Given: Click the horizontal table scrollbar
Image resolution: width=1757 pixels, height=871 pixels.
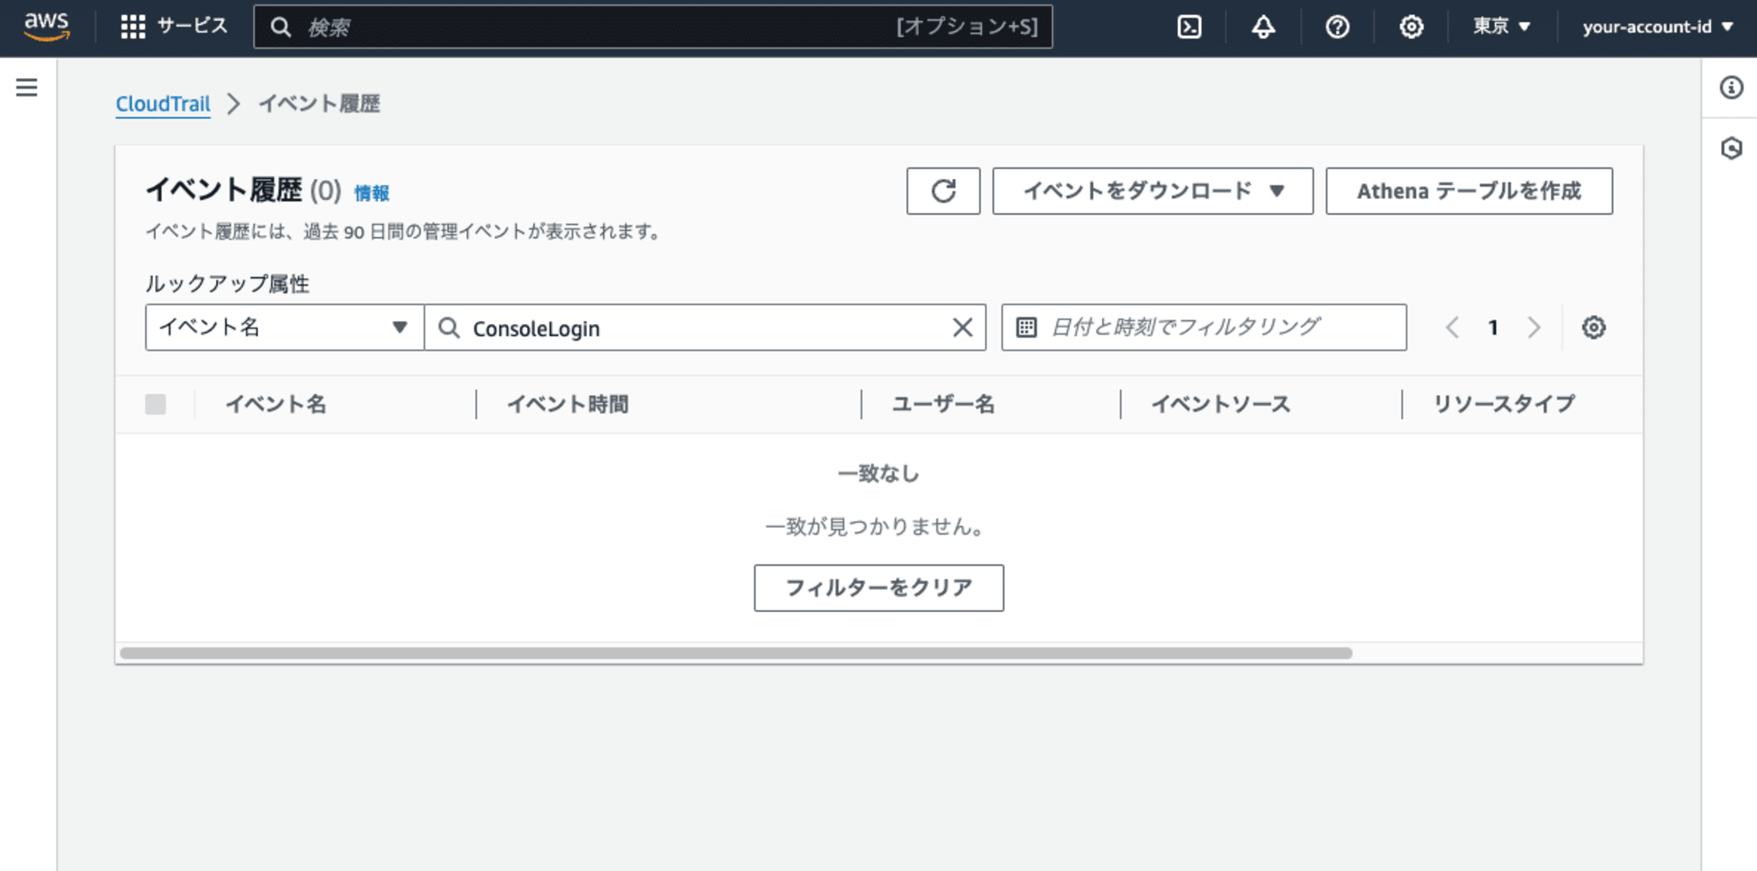Looking at the screenshot, I should (x=736, y=653).
